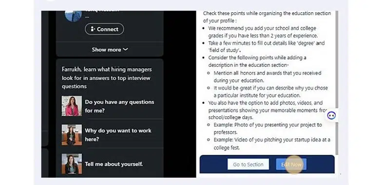
Task: Click the tips panel vertical scrollbar
Action: point(337,82)
